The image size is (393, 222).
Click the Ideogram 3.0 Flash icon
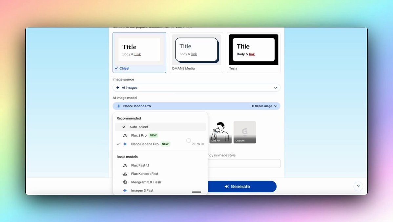pyautogui.click(x=125, y=182)
